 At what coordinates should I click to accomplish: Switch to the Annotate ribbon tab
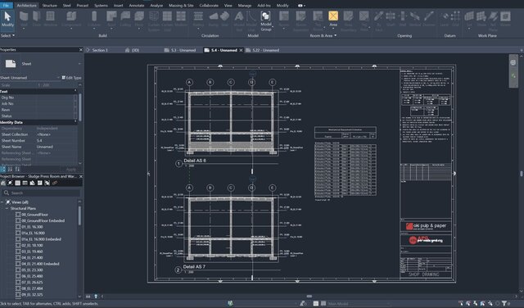[x=137, y=6]
